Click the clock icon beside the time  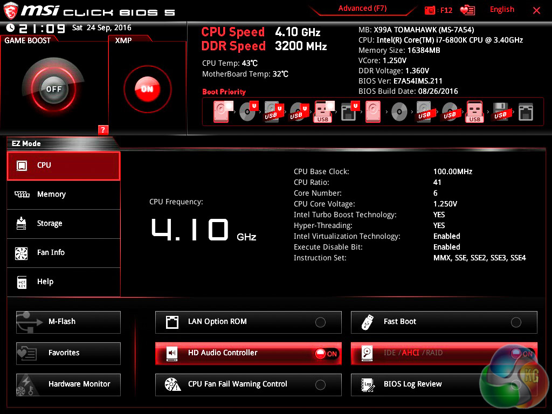[11, 28]
